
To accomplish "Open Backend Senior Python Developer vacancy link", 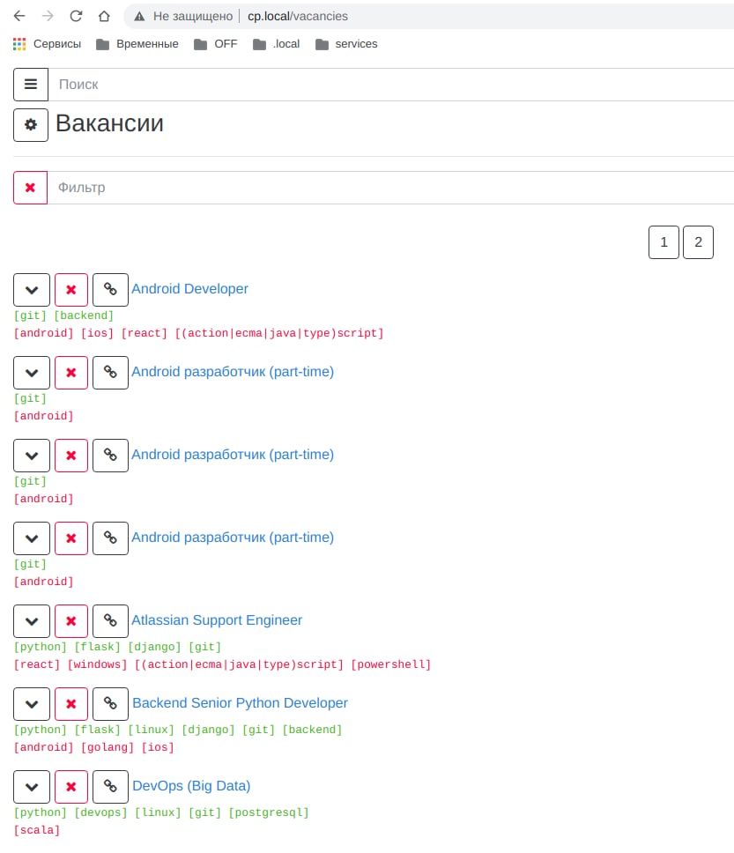I will tap(240, 703).
